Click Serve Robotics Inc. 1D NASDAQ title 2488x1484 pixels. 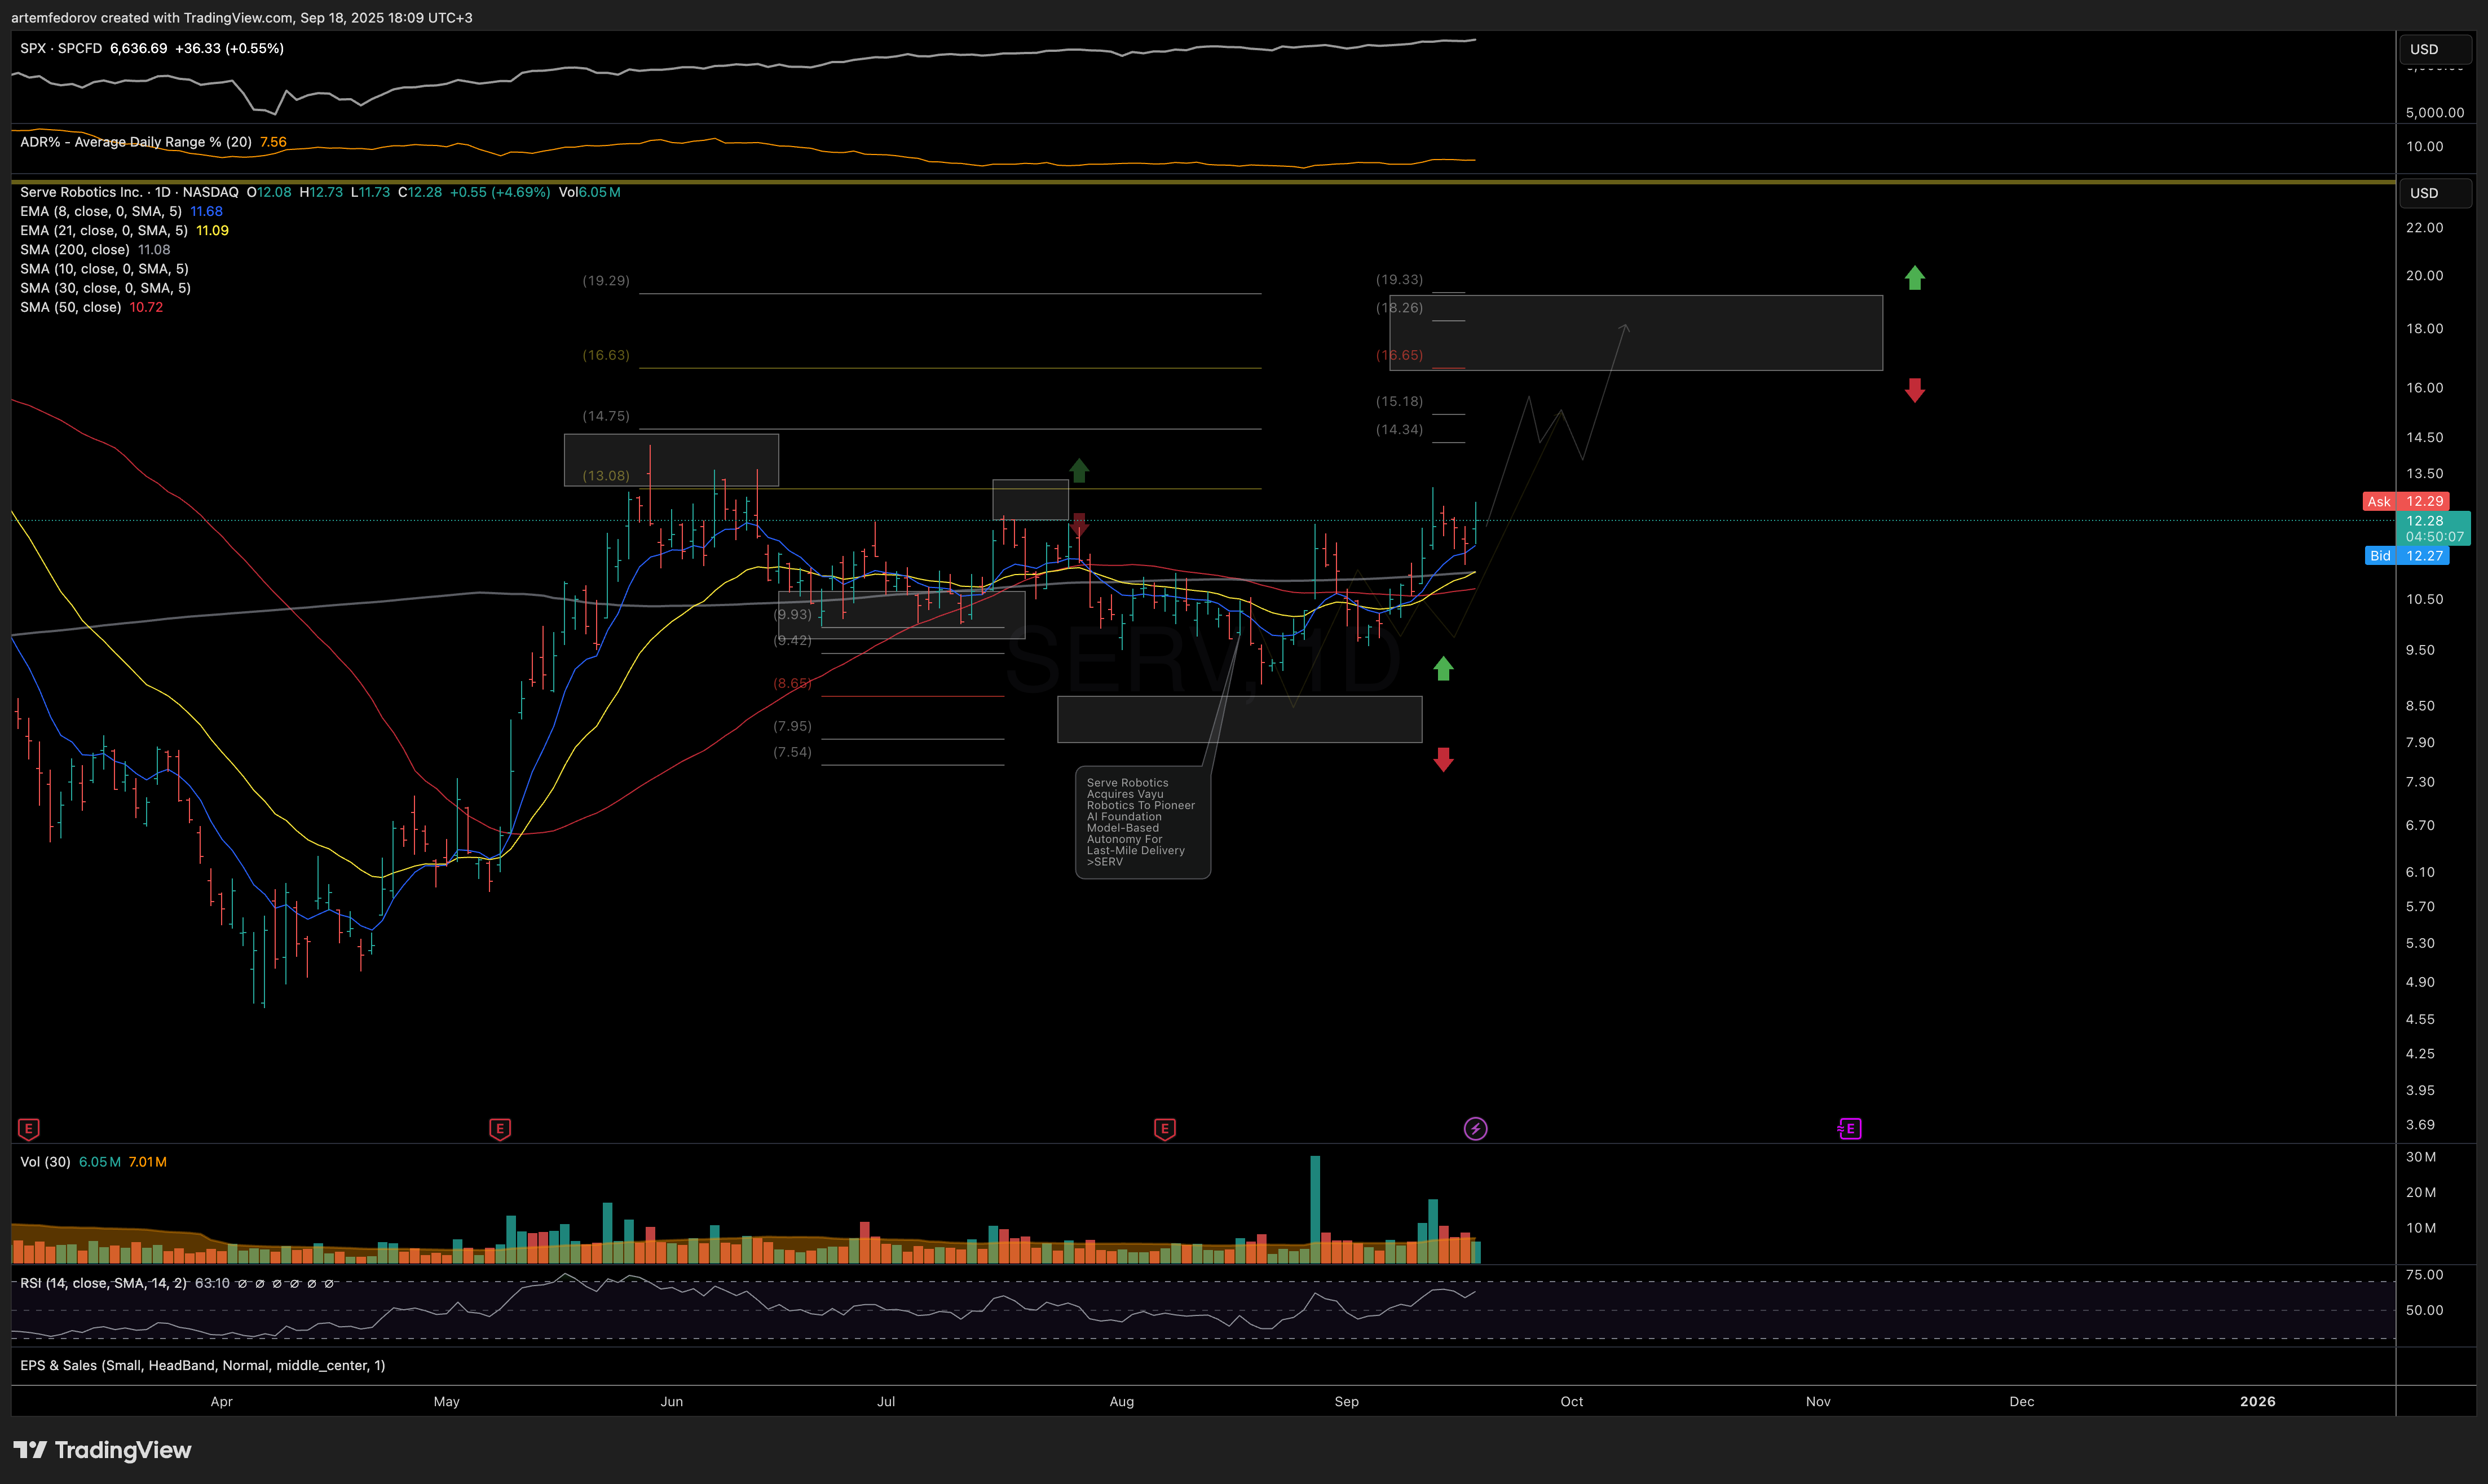click(x=129, y=192)
